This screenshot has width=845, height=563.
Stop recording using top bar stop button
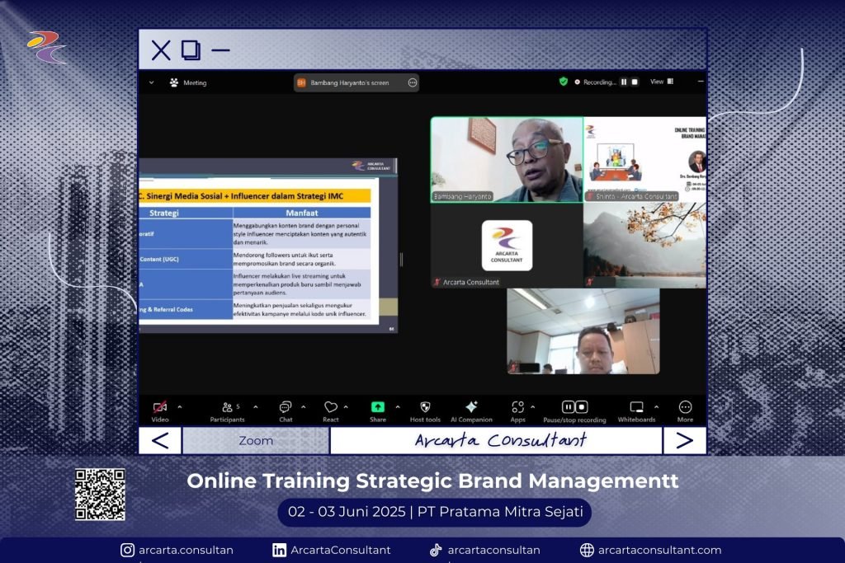(x=635, y=82)
